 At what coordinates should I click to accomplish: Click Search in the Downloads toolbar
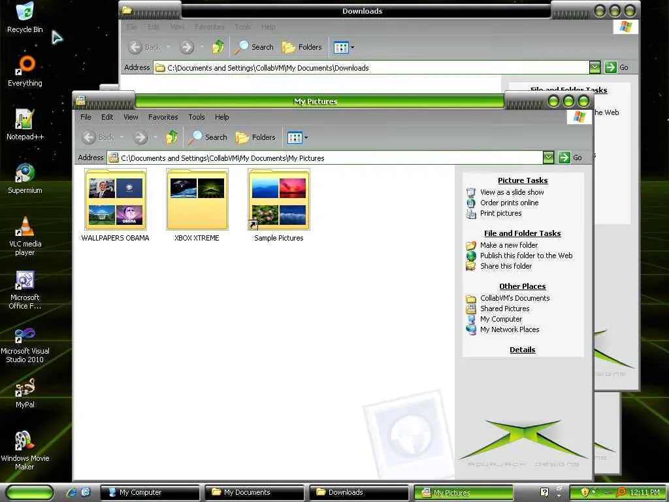[x=254, y=47]
